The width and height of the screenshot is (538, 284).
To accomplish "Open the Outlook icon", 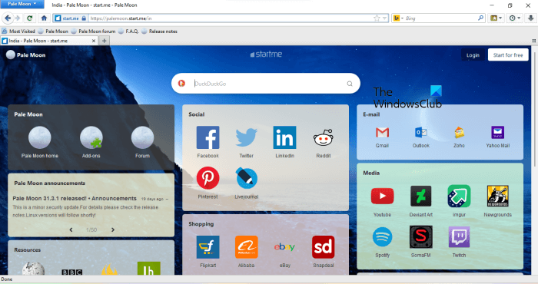I will (420, 132).
